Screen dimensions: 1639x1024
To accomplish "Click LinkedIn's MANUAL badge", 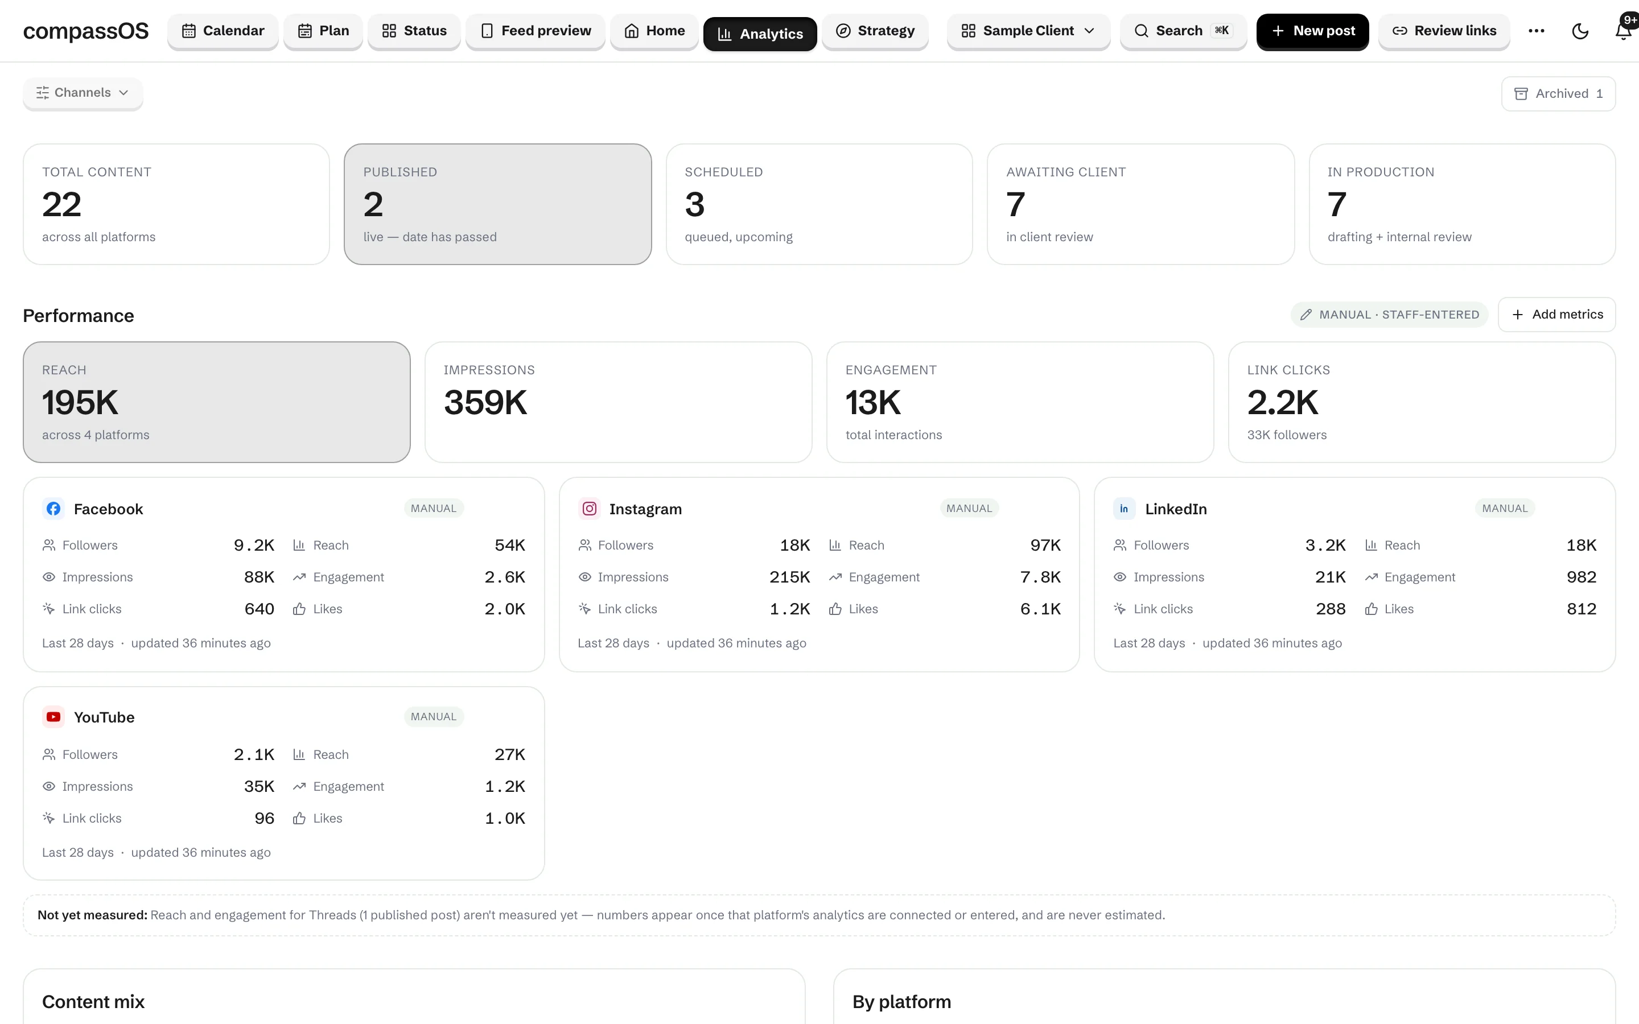I will [1505, 509].
